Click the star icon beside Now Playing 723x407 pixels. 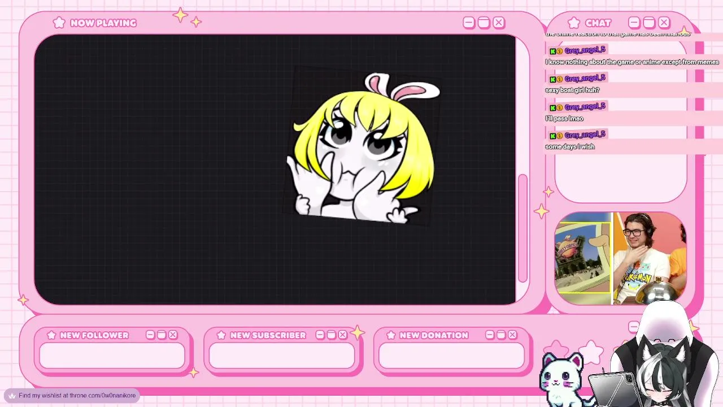[59, 23]
